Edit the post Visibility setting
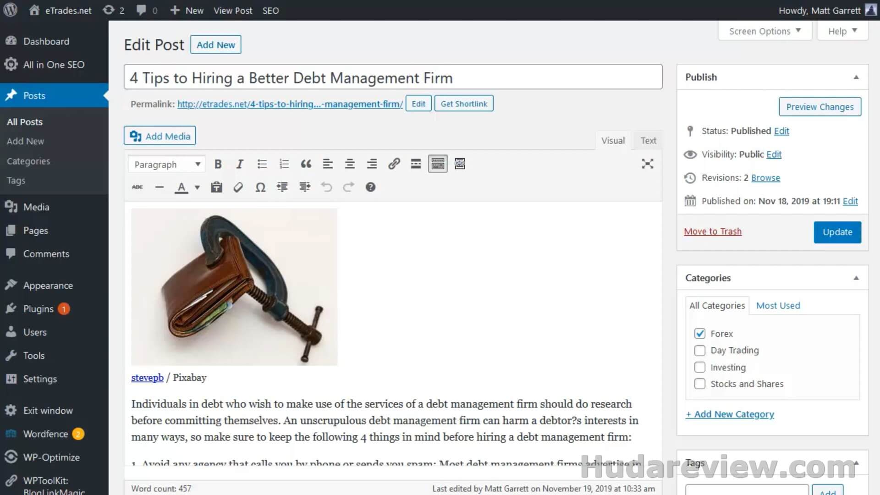Viewport: 880px width, 495px height. click(x=774, y=154)
